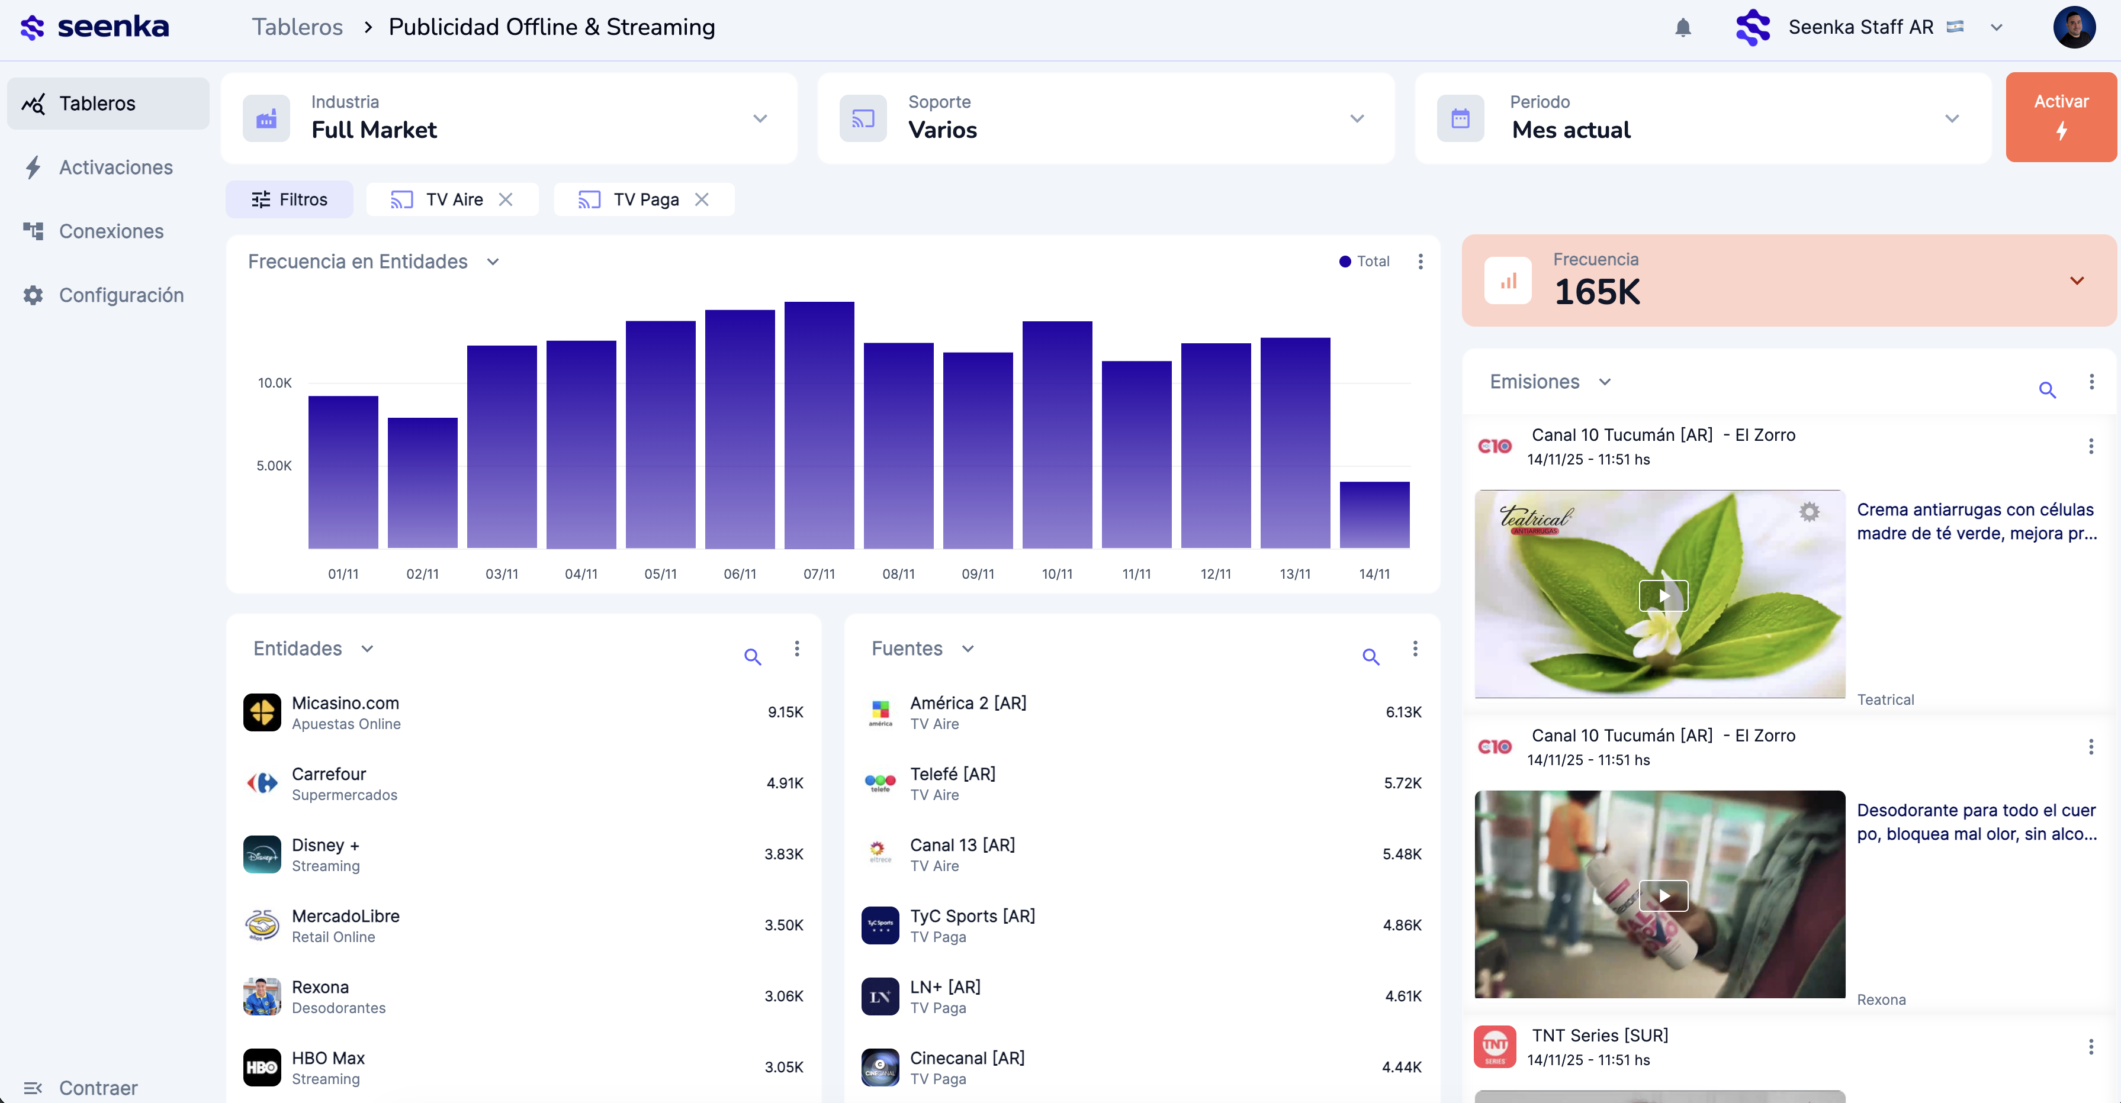2121x1103 pixels.
Task: Open Conexiones from the sidebar
Action: (x=111, y=231)
